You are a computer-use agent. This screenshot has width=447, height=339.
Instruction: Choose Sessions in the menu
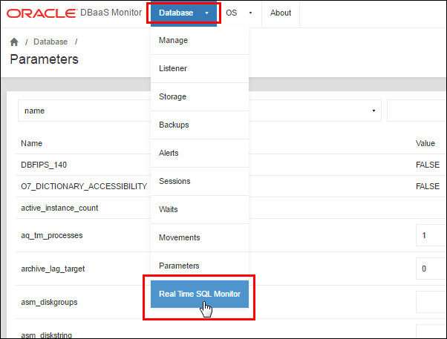coord(200,181)
